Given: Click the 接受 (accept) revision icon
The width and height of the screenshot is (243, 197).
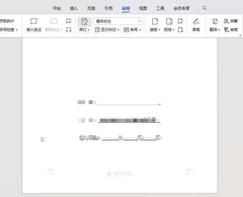Looking at the screenshot, I should [x=155, y=22].
